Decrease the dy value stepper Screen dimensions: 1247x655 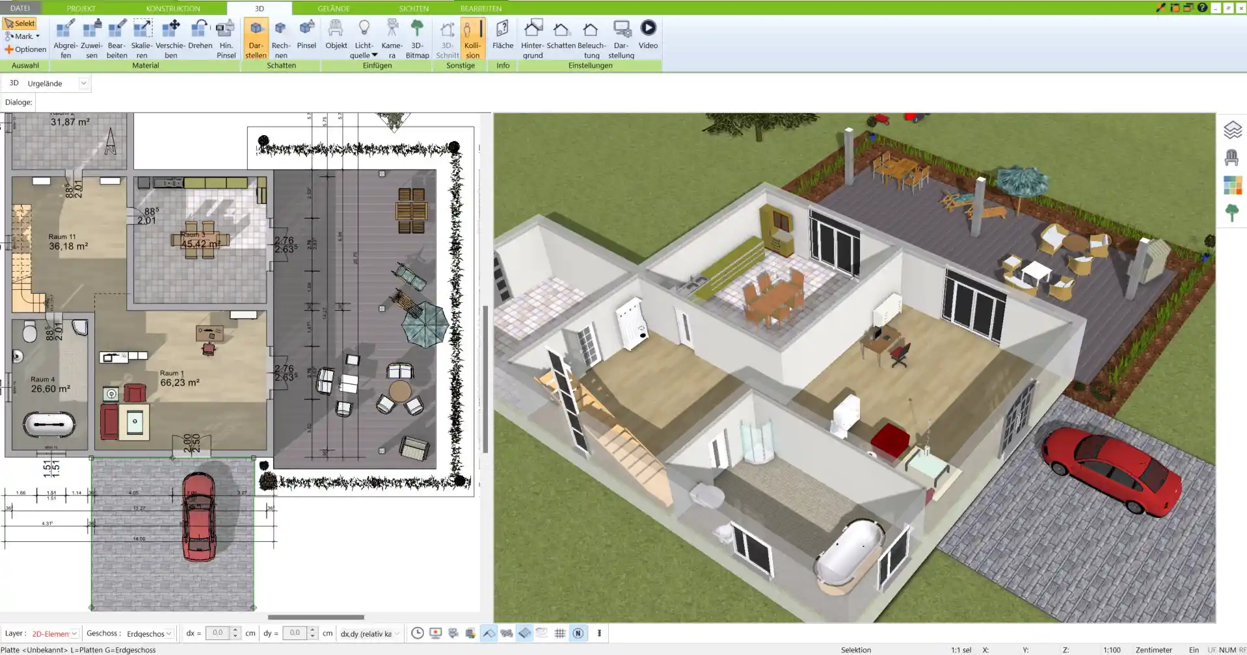(313, 636)
